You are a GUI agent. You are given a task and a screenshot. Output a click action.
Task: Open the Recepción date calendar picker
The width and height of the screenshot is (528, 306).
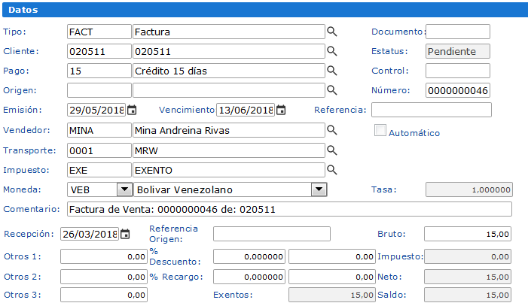click(x=125, y=234)
